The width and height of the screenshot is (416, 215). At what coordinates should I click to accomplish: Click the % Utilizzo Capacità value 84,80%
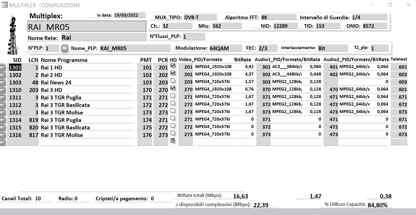[377, 205]
